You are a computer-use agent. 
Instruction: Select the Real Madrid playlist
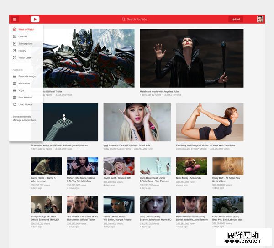[24, 98]
